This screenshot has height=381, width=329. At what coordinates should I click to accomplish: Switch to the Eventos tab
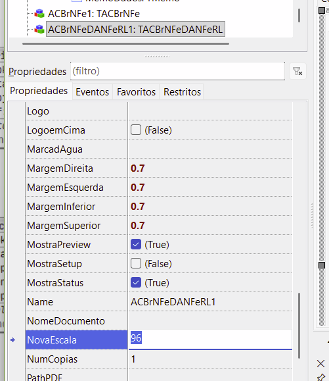(93, 92)
